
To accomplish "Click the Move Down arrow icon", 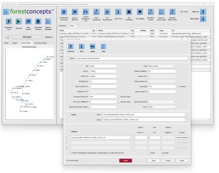I will (203, 19).
